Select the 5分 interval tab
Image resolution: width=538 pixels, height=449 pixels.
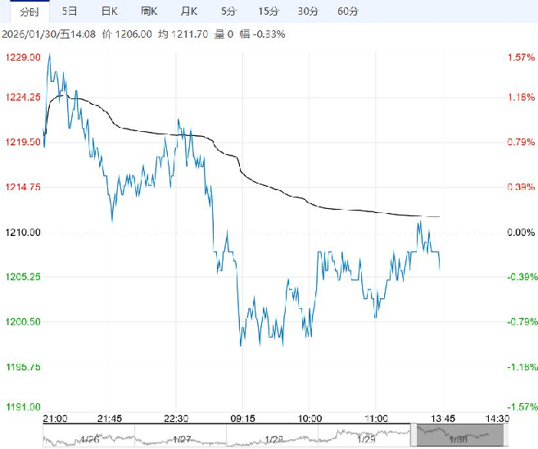228,11
